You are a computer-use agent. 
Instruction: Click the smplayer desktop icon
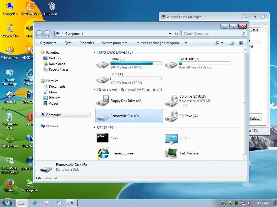click(51, 8)
